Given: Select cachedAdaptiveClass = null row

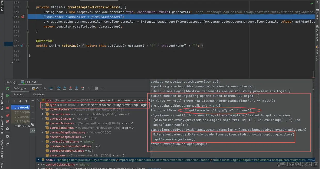Looking at the screenshot, I should [93, 137].
